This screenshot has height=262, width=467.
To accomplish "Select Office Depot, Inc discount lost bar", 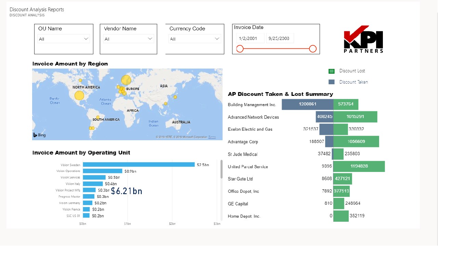I will coord(342,191).
